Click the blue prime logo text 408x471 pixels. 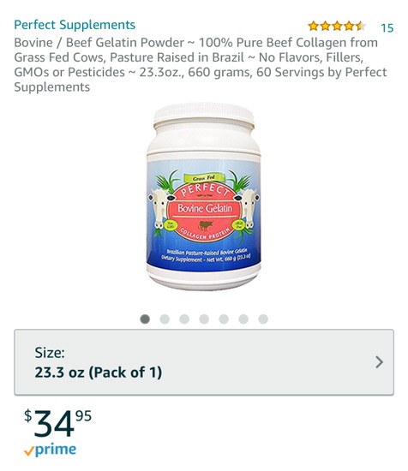[56, 450]
